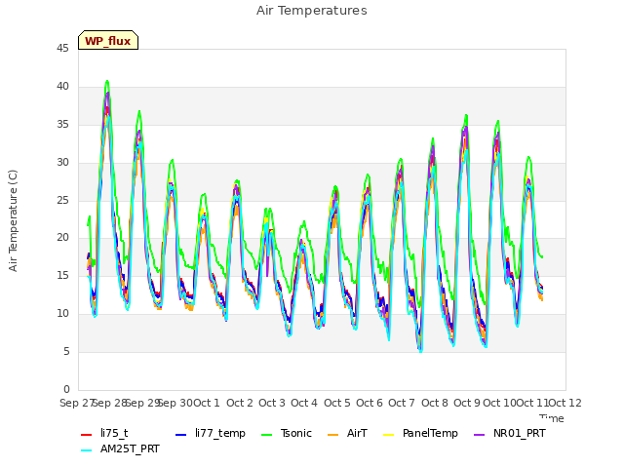Click the 35 y-axis tick label
The height and width of the screenshot is (468, 624).
pyautogui.click(x=62, y=125)
